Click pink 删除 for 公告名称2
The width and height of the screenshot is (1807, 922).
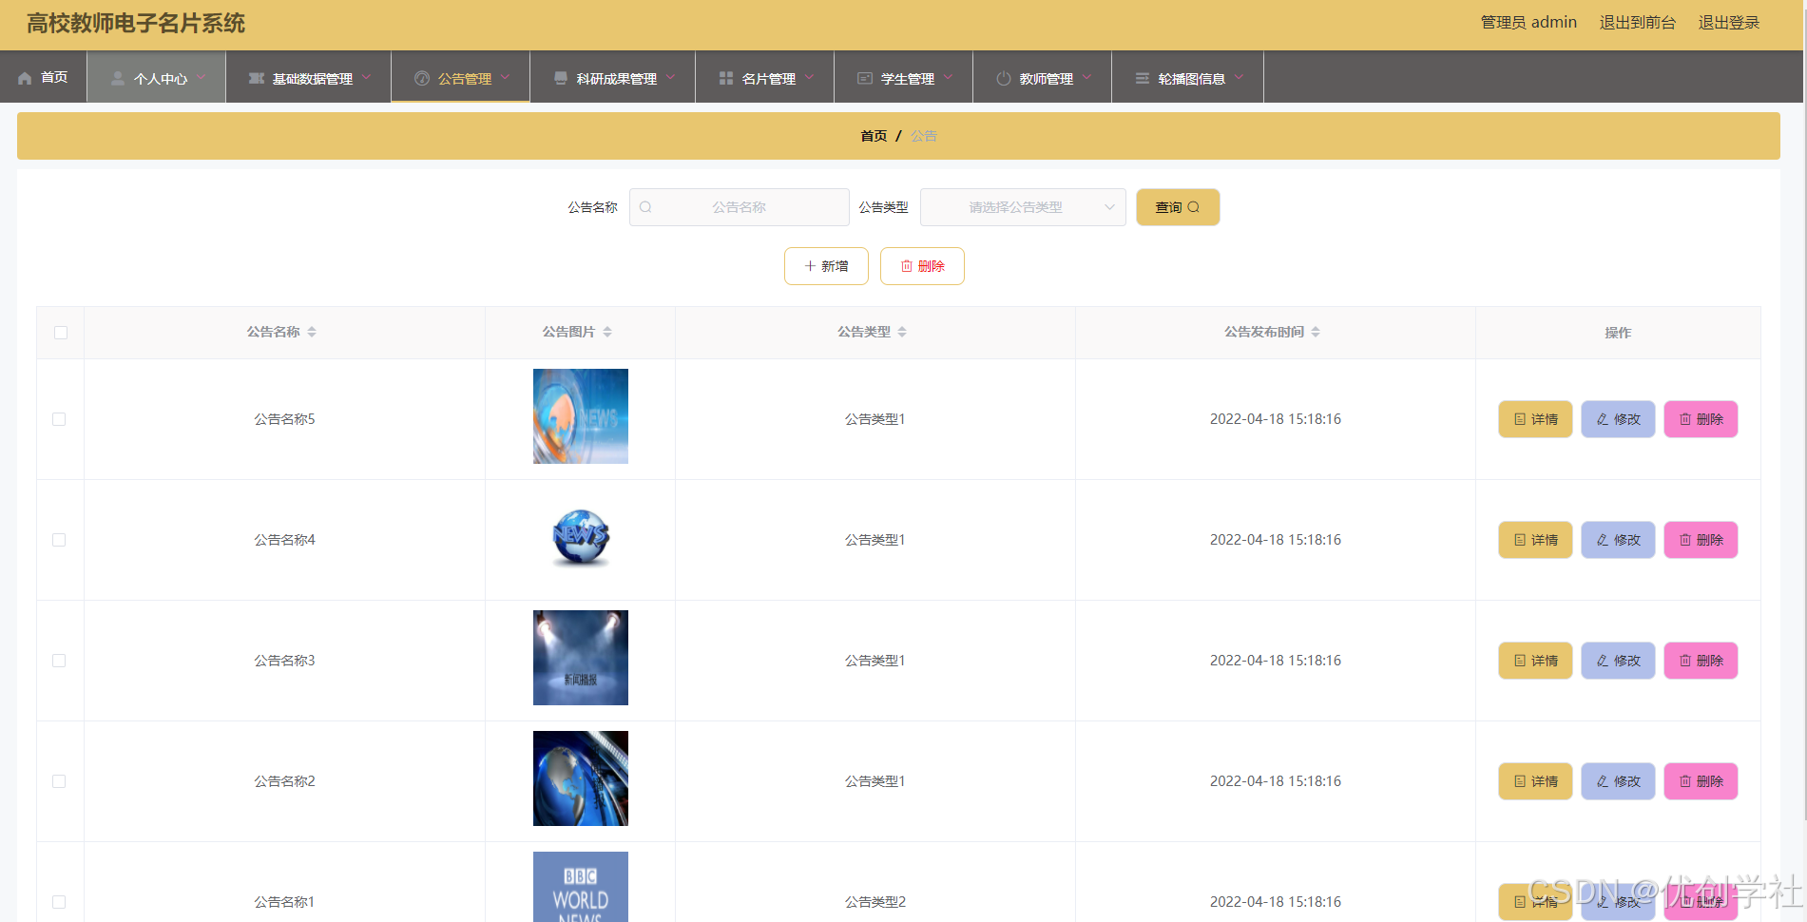[1701, 781]
